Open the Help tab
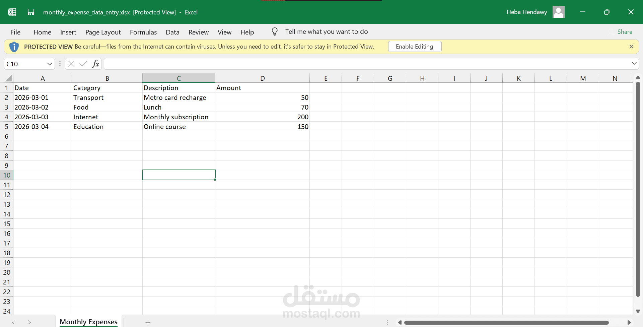 [247, 32]
